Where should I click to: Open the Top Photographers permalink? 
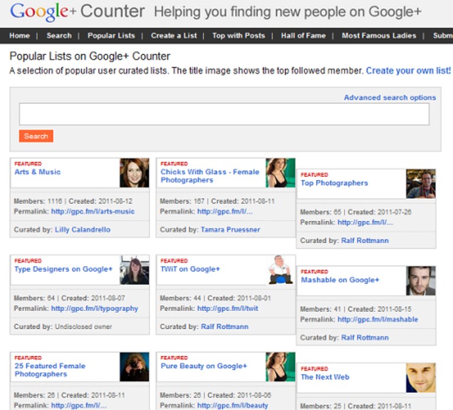[x=365, y=222]
